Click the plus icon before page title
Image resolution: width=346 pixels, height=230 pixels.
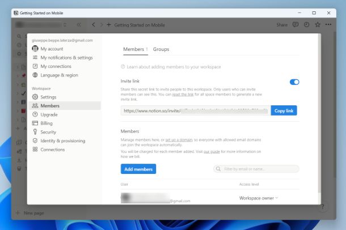point(108,25)
